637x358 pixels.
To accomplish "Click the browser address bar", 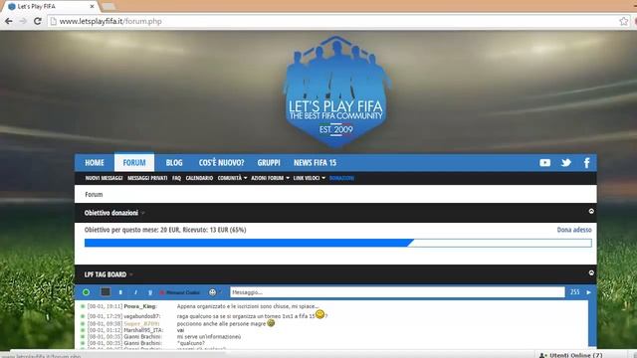I will point(333,21).
